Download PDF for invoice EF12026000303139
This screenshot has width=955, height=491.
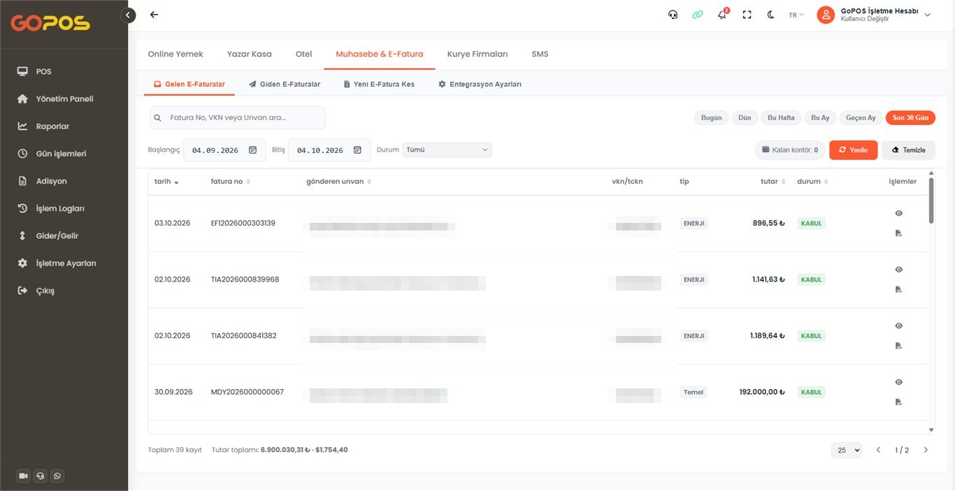[x=899, y=233]
